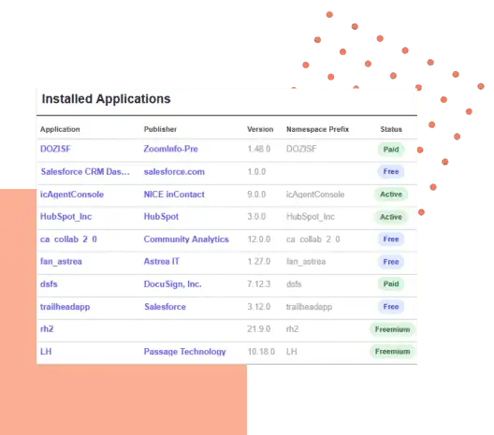Open the DOZISF application link
Image resolution: width=494 pixels, height=435 pixels.
coord(55,149)
